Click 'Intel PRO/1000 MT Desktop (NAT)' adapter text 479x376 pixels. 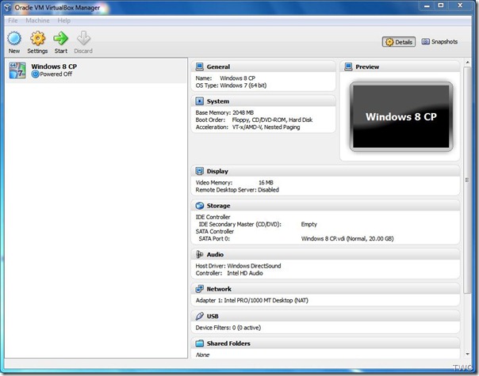[266, 300]
